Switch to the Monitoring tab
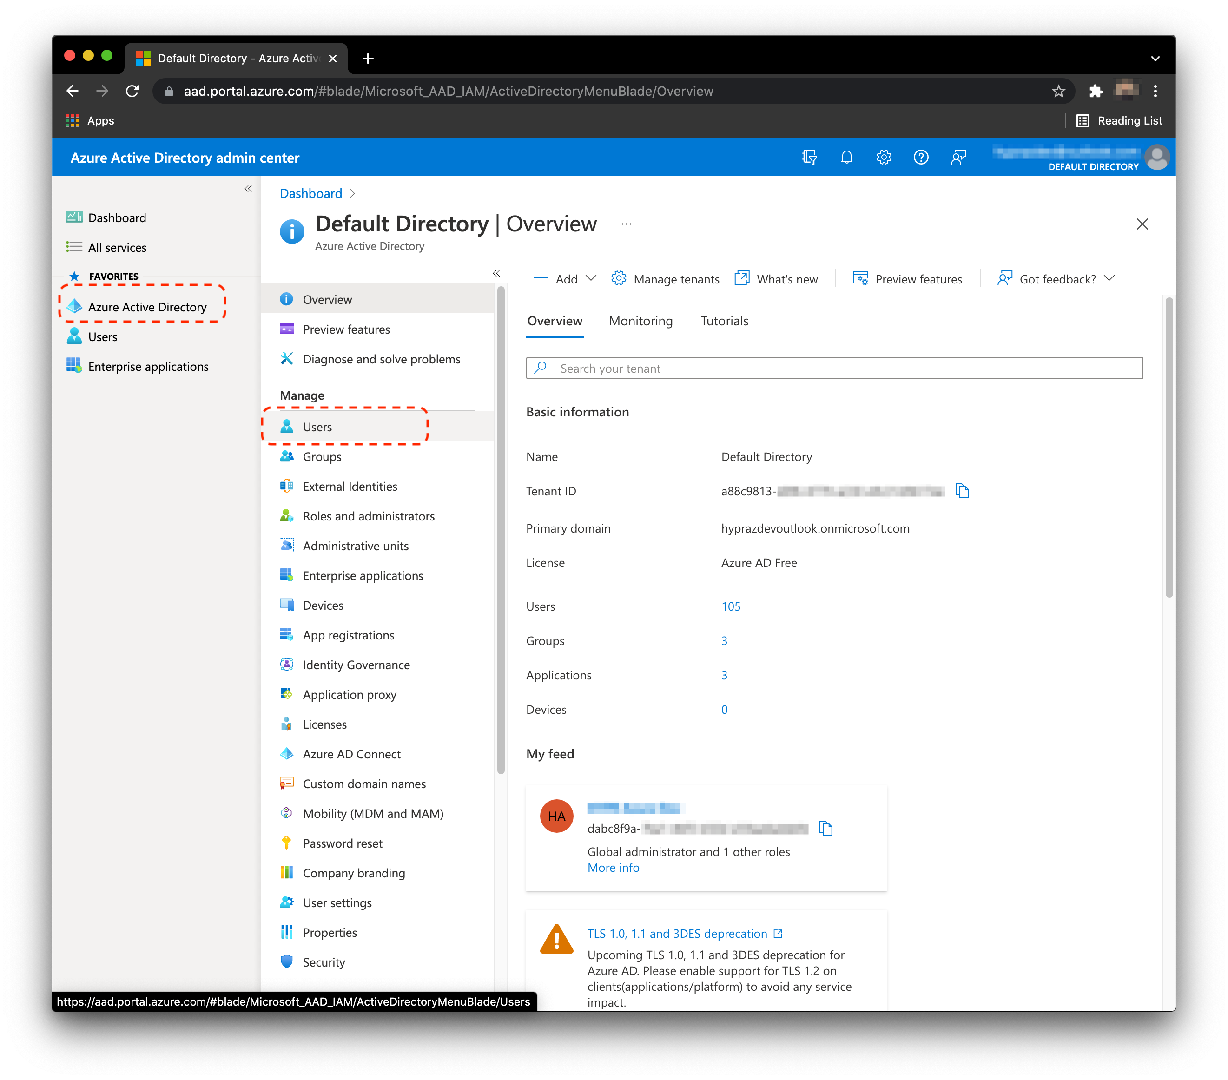1228x1080 pixels. (640, 321)
